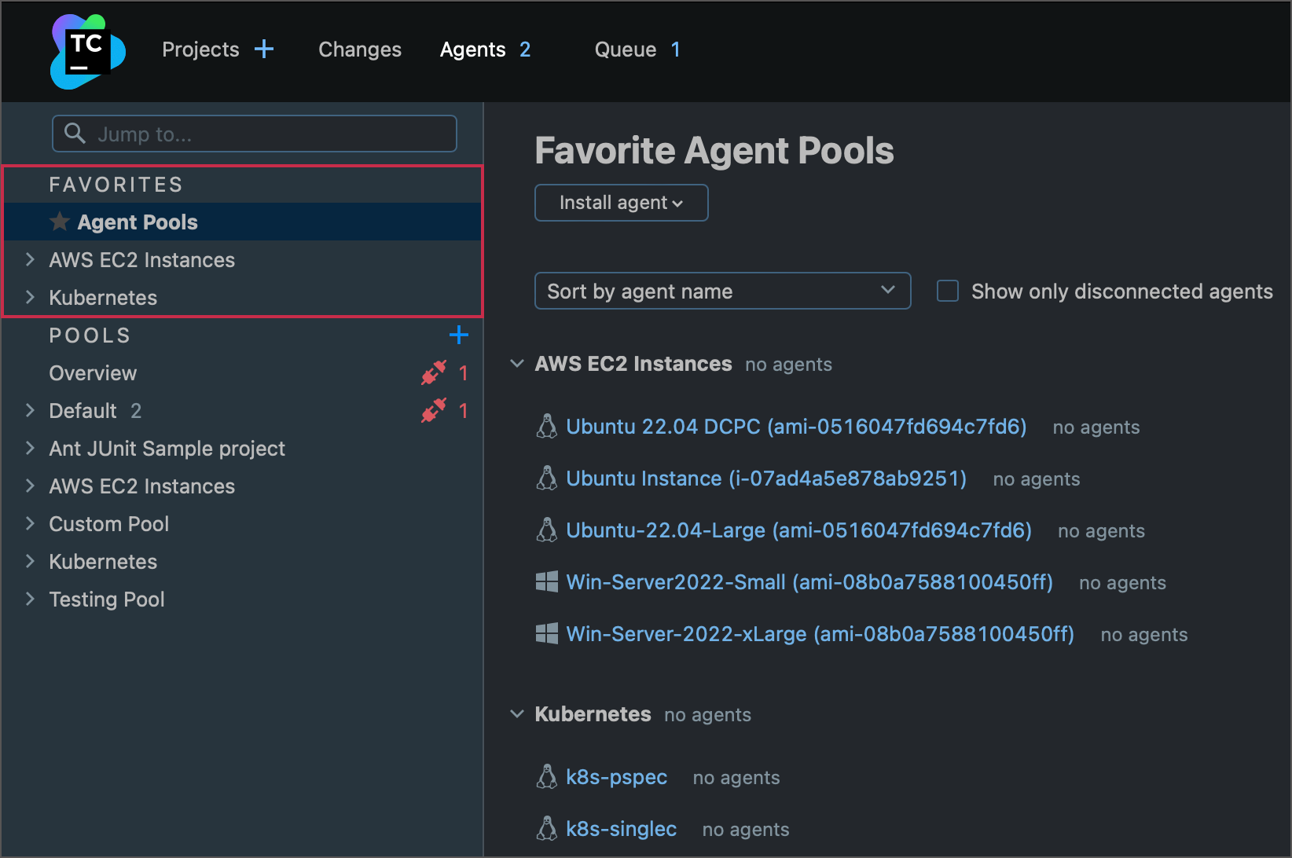
Task: Click the Windows icon beside Win-Server-2022-xLarge
Action: click(x=546, y=633)
